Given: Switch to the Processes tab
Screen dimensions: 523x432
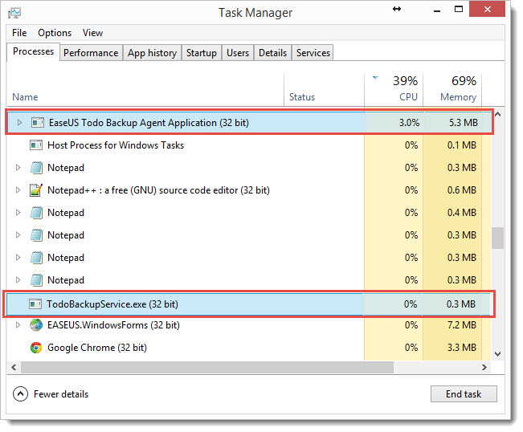Looking at the screenshot, I should [x=34, y=51].
